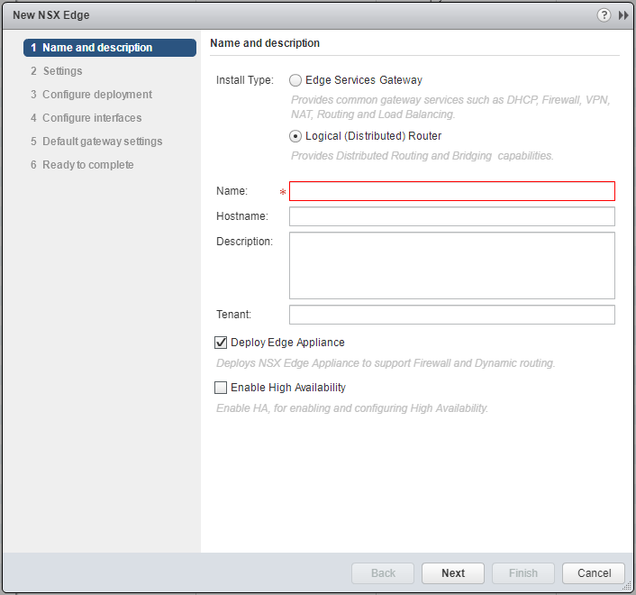Click the double-arrow expand icon in title bar

pyautogui.click(x=622, y=15)
